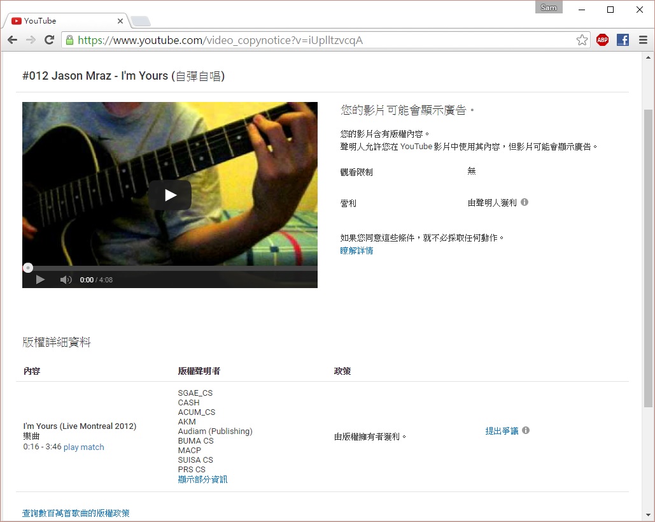Viewport: 655px width, 522px height.
Task: Click the info icon next to 提出爭議
Action: [526, 430]
